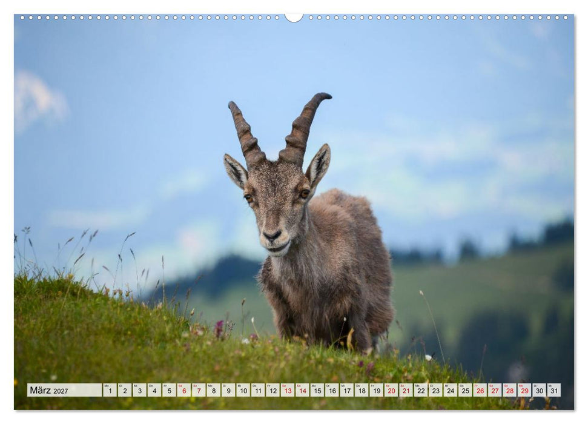Click the ibex photo on the calendar page
This screenshot has width=588, height=424.
[294, 212]
